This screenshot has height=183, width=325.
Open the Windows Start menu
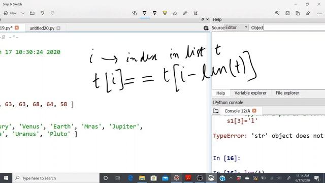tap(6, 178)
